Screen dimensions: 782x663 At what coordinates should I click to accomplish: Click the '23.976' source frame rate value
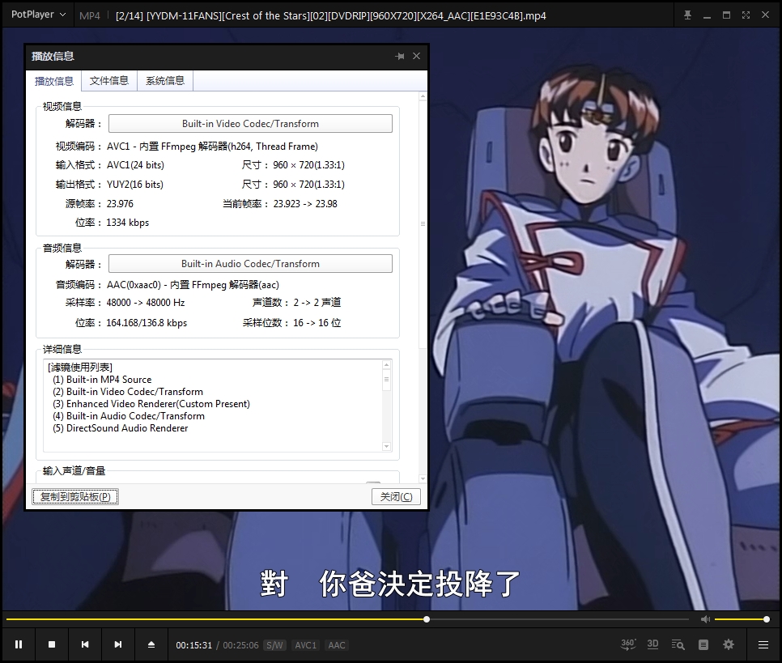[120, 203]
